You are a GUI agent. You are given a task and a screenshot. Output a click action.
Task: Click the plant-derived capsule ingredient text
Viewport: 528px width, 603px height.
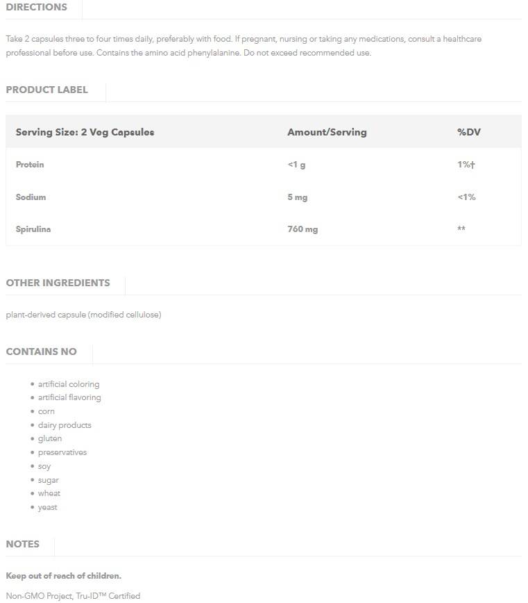[83, 315]
